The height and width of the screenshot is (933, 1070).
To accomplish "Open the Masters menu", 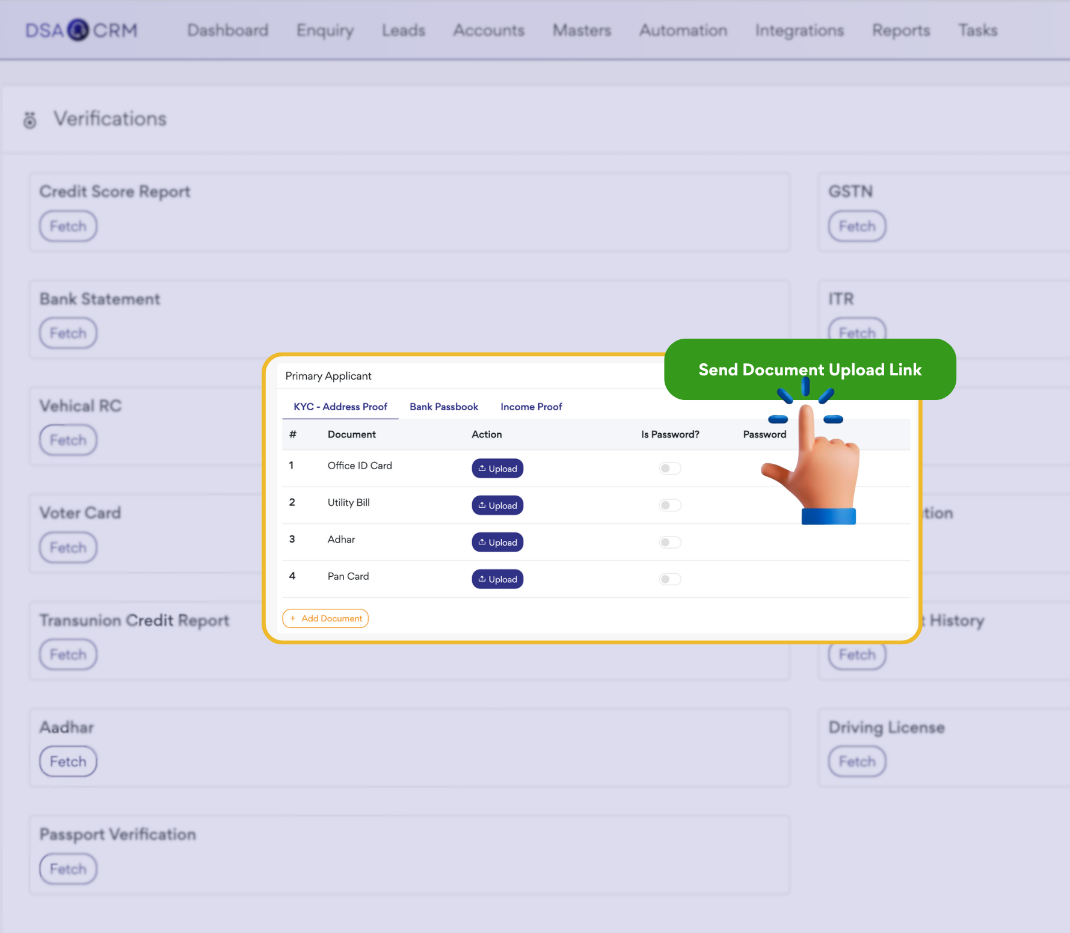I will click(582, 31).
